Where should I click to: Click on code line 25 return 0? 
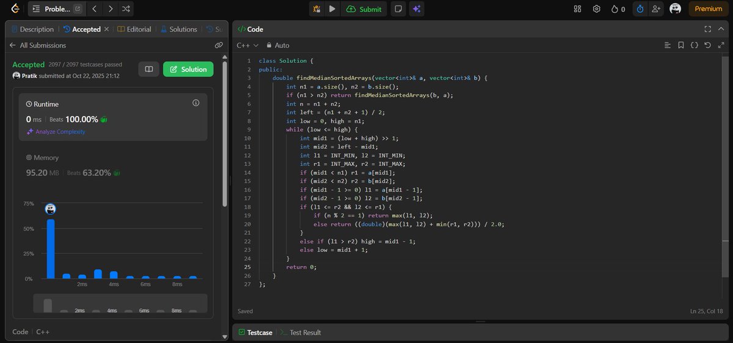[x=301, y=267]
